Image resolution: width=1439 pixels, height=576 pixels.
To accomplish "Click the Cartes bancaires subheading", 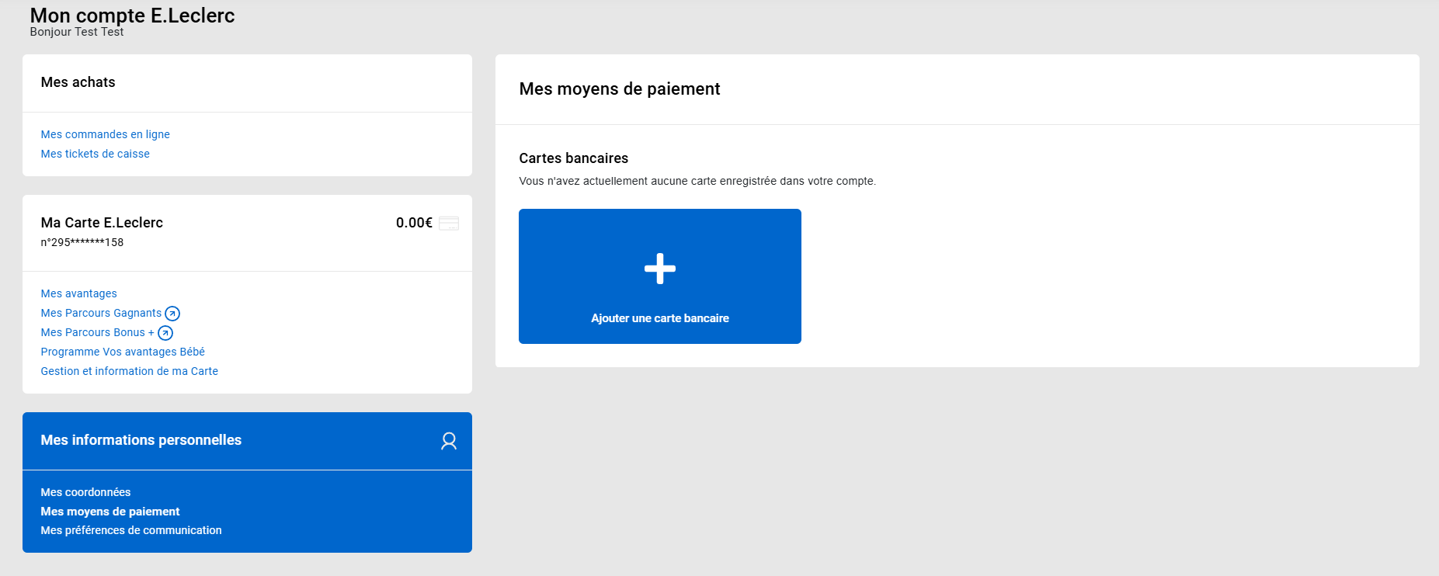I will coord(574,158).
